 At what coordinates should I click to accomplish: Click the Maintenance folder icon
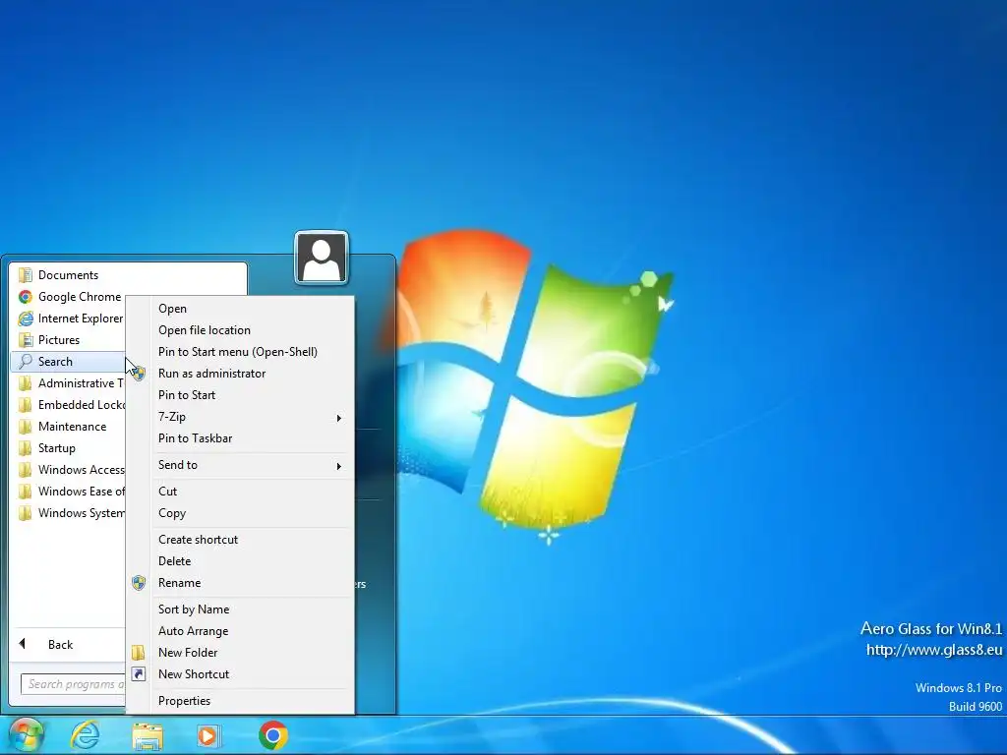point(26,427)
